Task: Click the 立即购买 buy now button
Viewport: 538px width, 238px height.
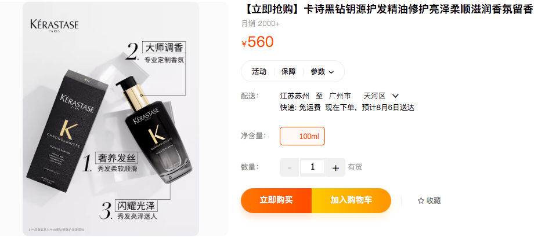Action: (276, 200)
